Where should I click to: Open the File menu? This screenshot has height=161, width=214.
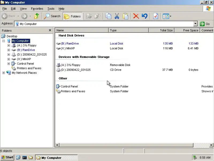(x=5, y=9)
